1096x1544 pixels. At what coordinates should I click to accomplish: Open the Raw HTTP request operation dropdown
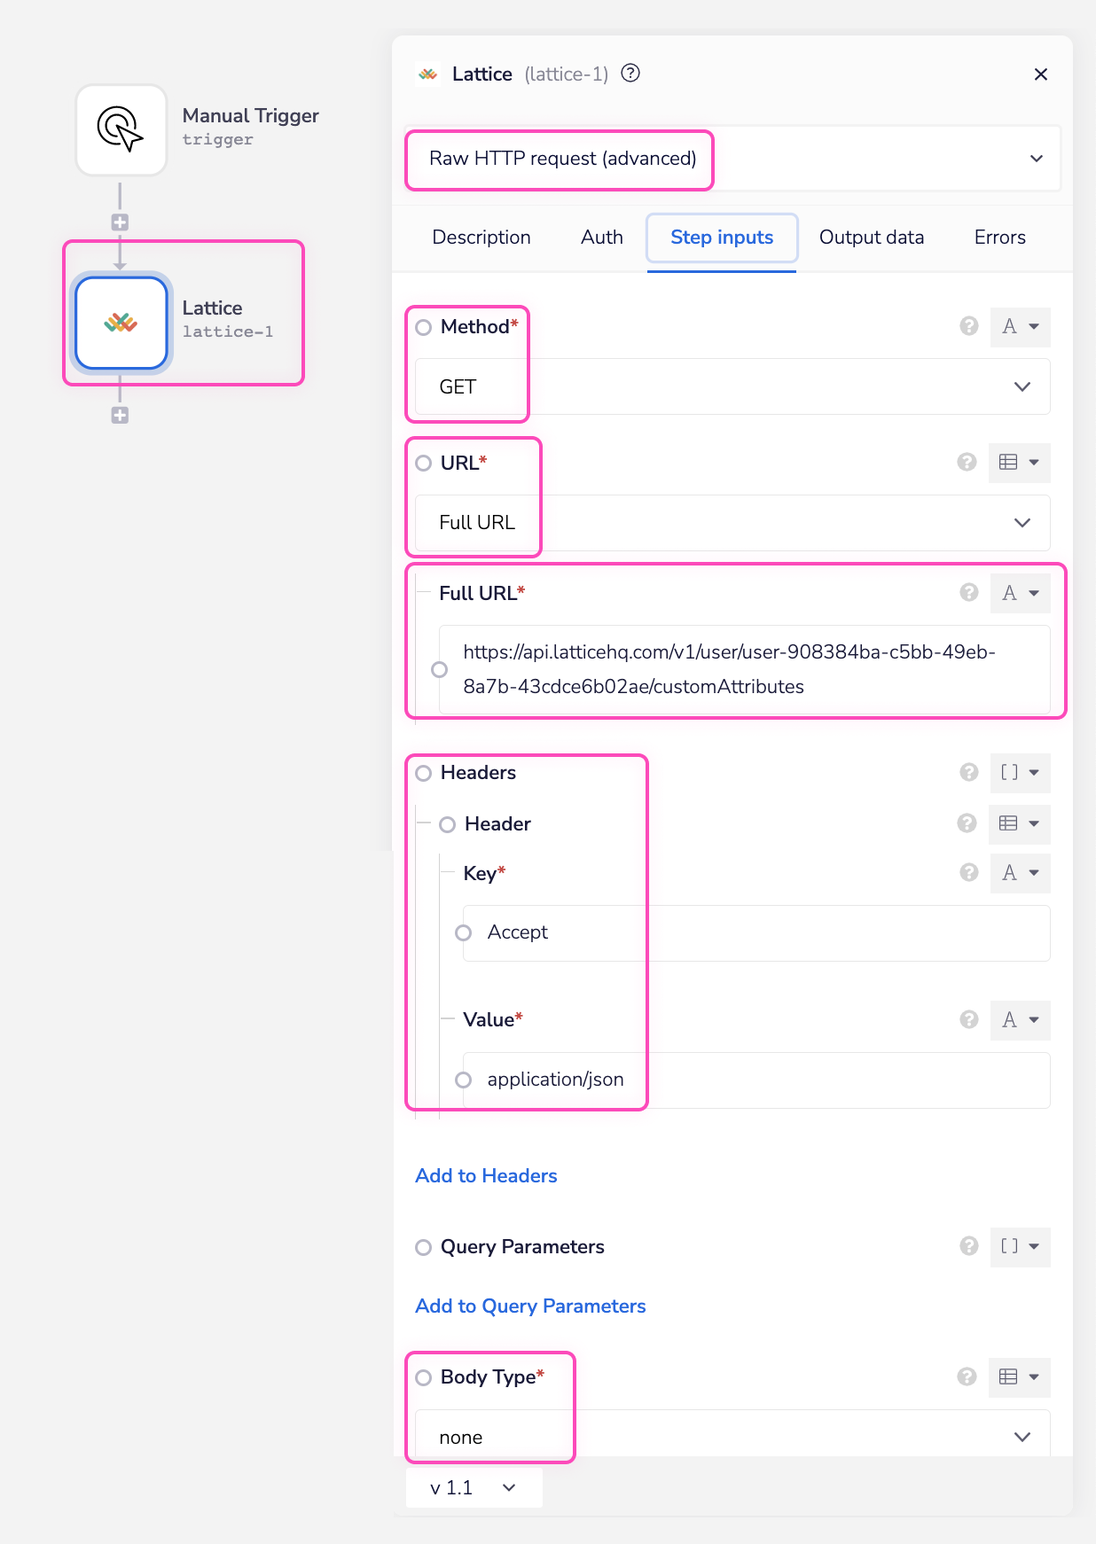[x=732, y=159]
